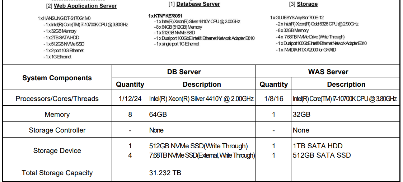Select the Processors/Cores/Threads row label
403x182 pixels.
coord(57,99)
